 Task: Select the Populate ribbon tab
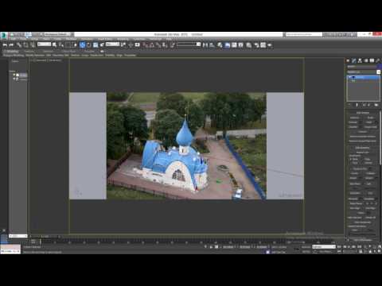[89, 51]
